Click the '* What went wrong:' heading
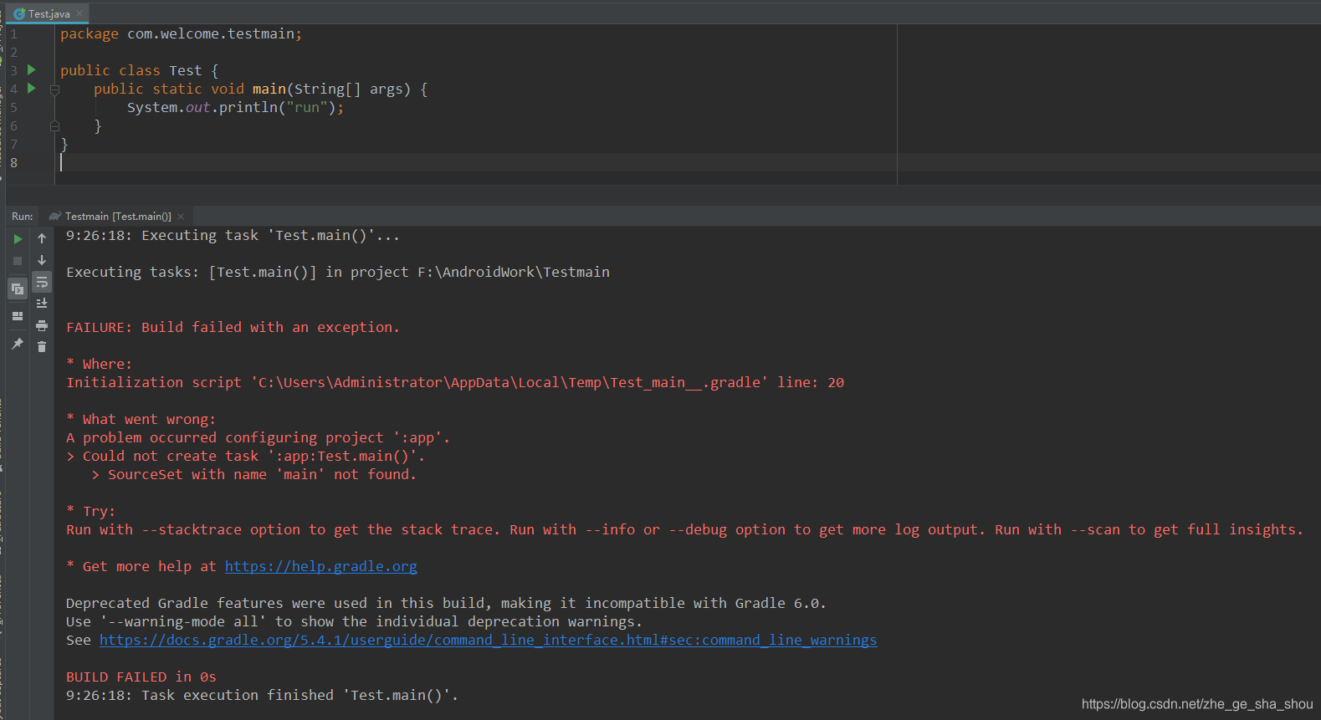Viewport: 1321px width, 720px height. click(x=141, y=420)
